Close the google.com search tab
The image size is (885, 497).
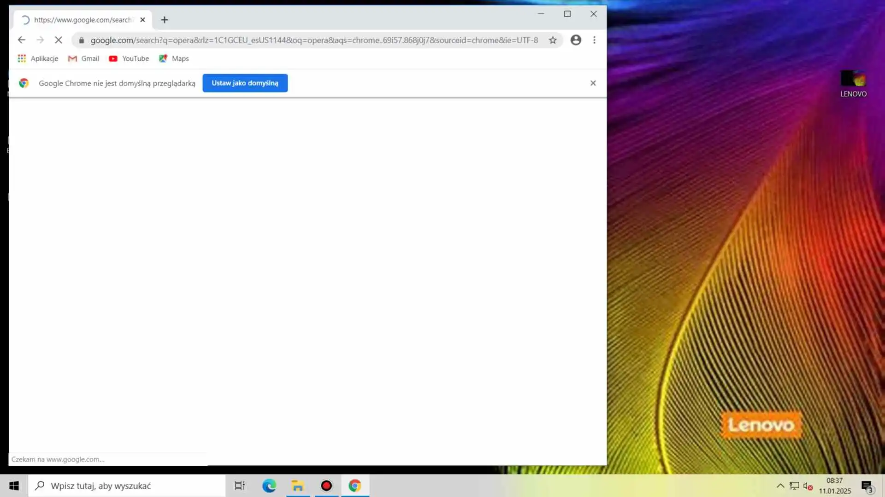point(142,20)
